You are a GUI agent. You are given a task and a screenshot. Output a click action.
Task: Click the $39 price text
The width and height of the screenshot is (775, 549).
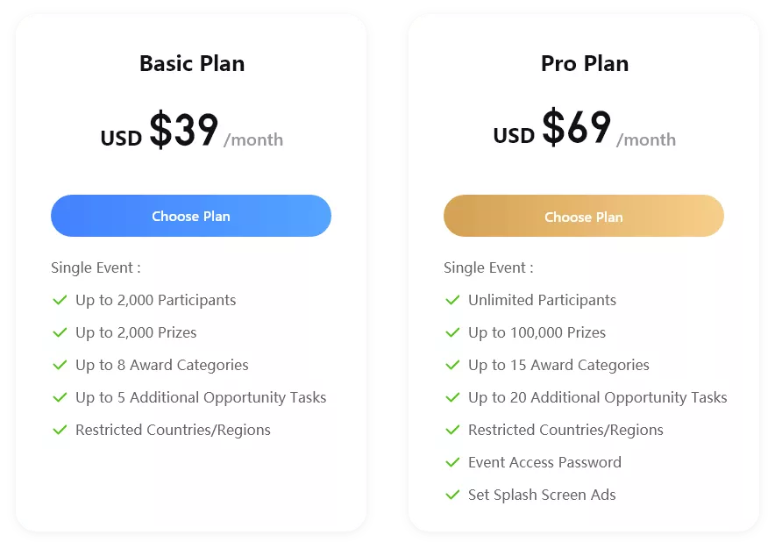[x=184, y=130]
